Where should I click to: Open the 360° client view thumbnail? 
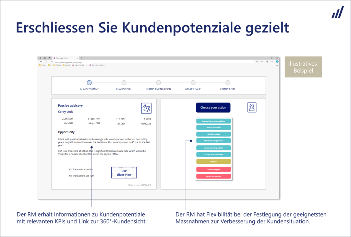click(x=124, y=172)
